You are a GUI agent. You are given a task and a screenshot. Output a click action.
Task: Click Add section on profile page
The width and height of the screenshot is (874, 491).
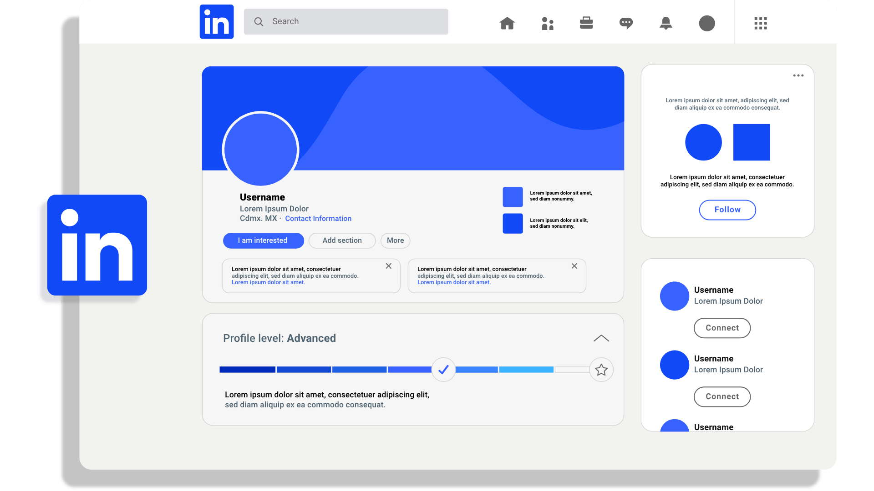[341, 240]
